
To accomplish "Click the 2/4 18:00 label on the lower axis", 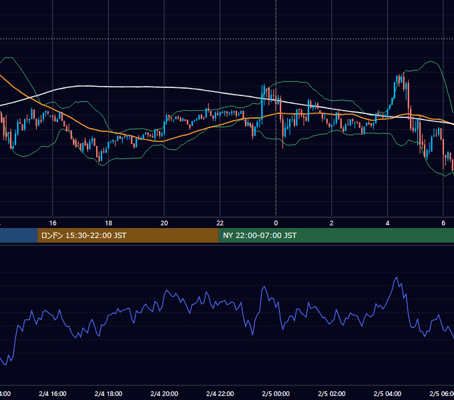I will (109, 393).
